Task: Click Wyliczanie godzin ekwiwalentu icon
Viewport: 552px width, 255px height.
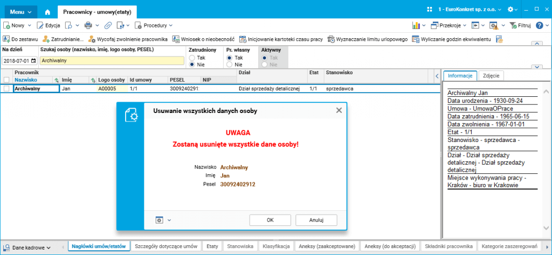Action: tap(416, 39)
